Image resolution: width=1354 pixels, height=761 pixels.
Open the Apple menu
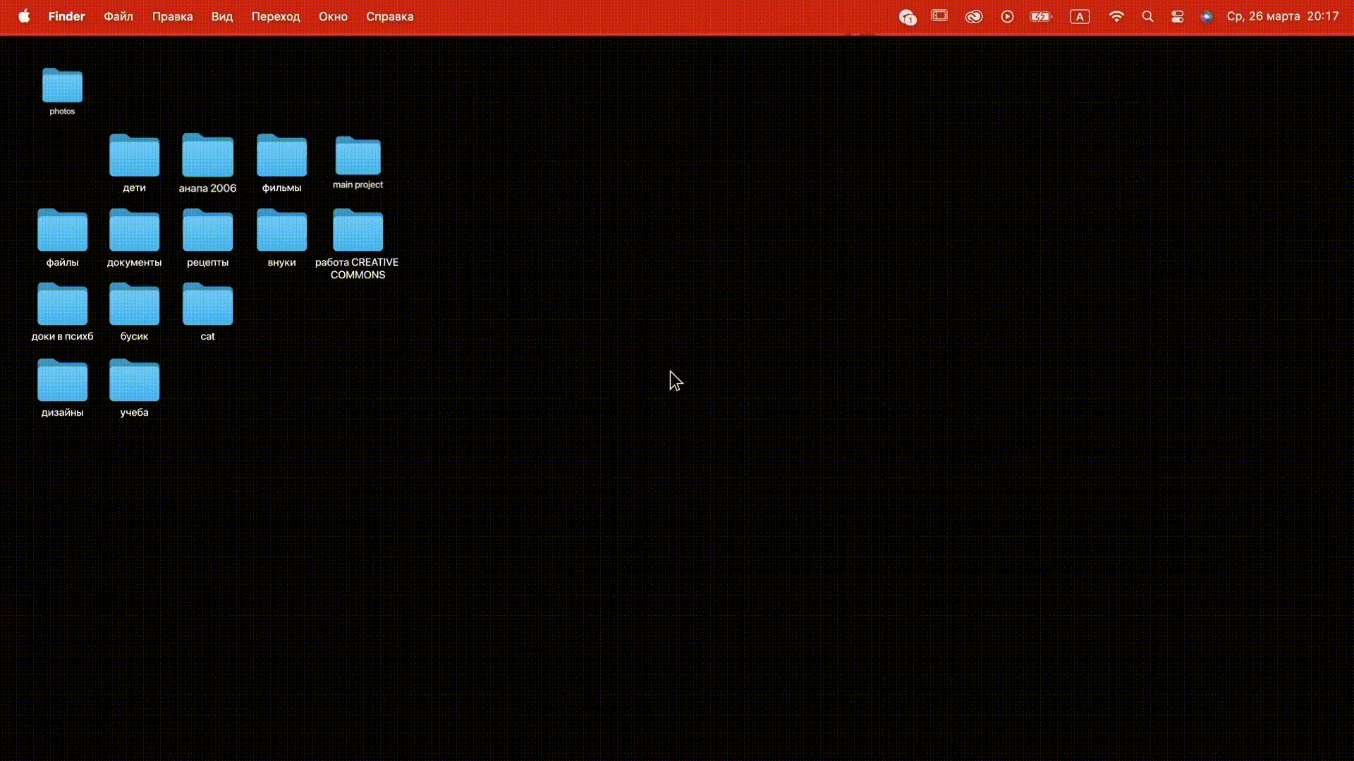(x=24, y=16)
